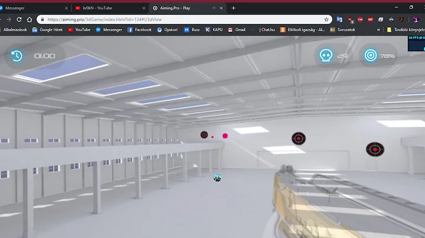Viewport: 425px width, 238px height.
Task: Open the YouTube bookmark
Action: (79, 29)
